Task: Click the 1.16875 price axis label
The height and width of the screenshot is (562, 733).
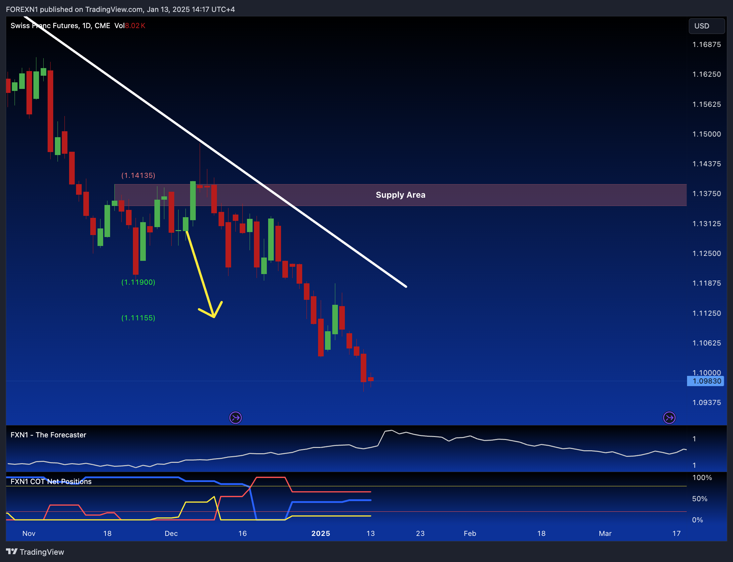Action: pos(707,45)
